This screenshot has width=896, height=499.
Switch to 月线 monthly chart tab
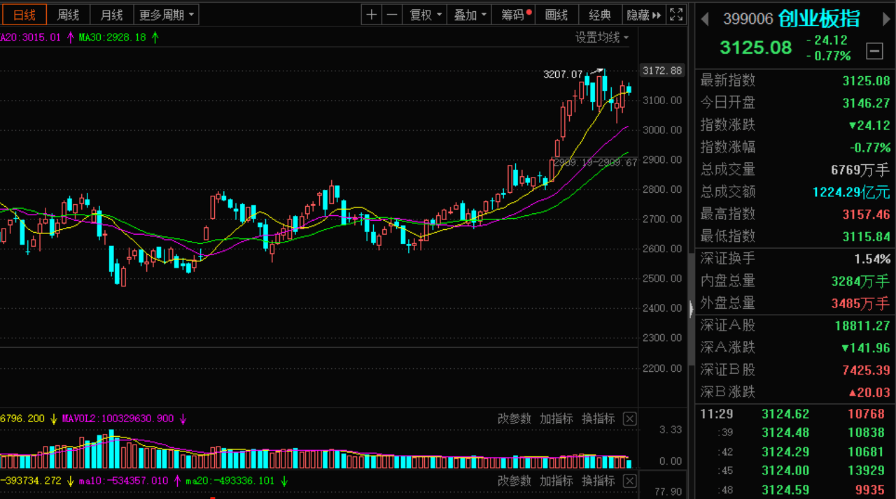tap(111, 15)
